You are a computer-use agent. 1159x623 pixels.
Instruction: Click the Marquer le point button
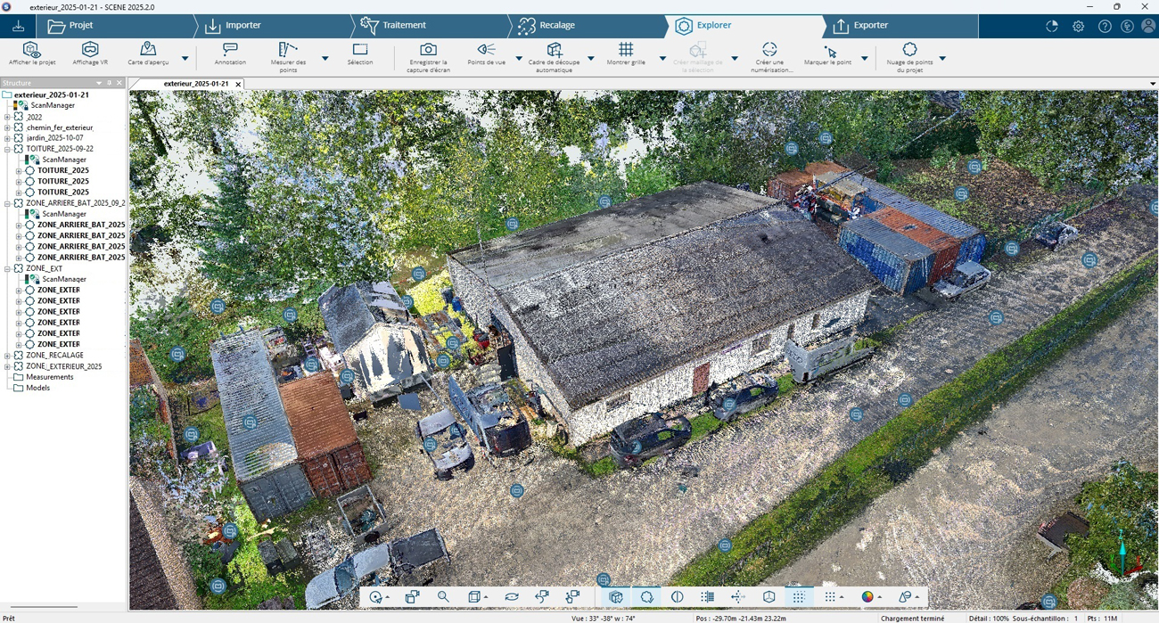tap(828, 50)
